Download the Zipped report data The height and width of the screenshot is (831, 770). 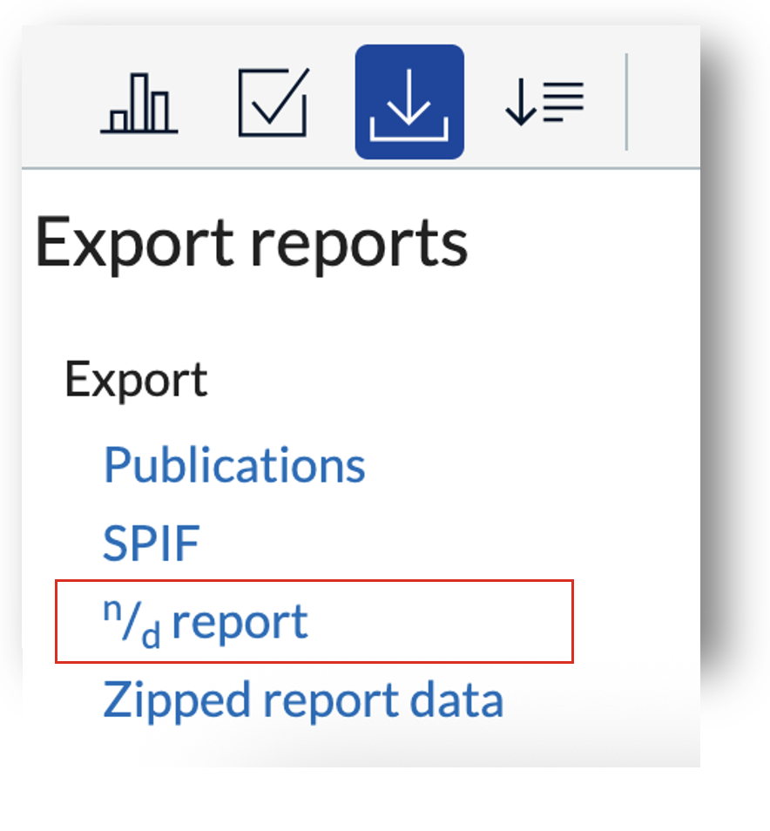click(x=303, y=700)
